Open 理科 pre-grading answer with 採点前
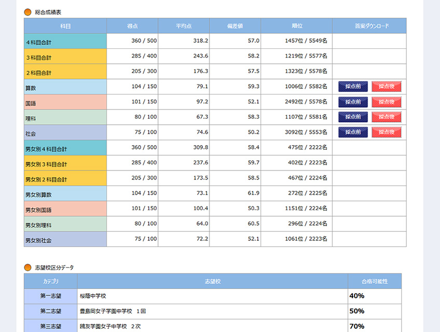 353,117
